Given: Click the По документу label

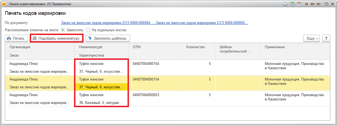Looking at the screenshot, I should pos(17,23).
